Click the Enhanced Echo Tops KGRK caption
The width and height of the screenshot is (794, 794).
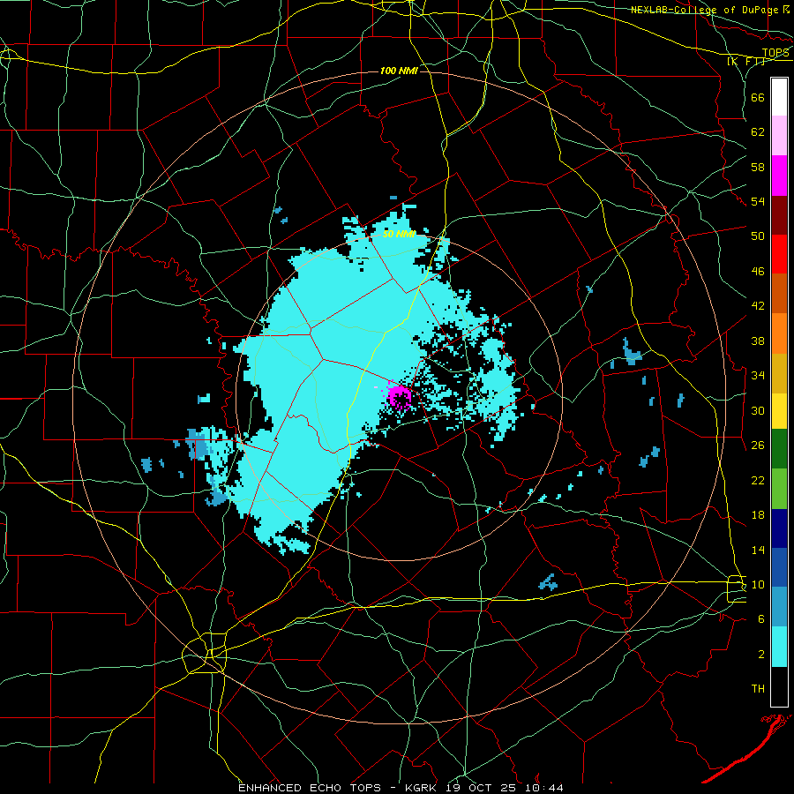click(401, 788)
